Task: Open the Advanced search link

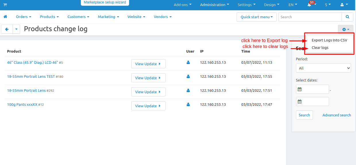Action: point(336,115)
